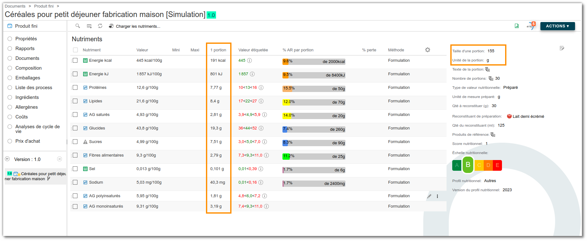Open the green report chart icon
587x241 pixels.
(517, 26)
